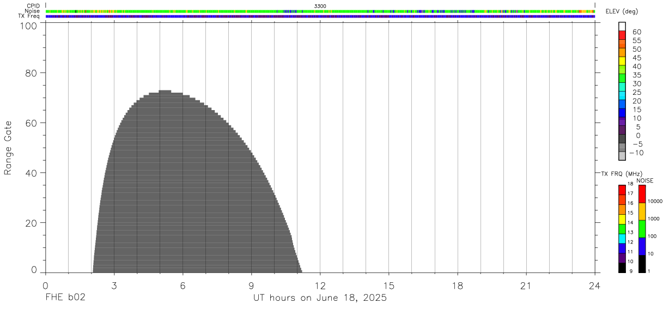Click the red TX FRQ swatch between 17 and 18
Image resolution: width=669 pixels, height=309 pixels.
(x=622, y=190)
